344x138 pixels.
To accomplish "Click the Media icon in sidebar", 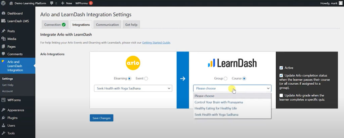I will tap(3, 39).
